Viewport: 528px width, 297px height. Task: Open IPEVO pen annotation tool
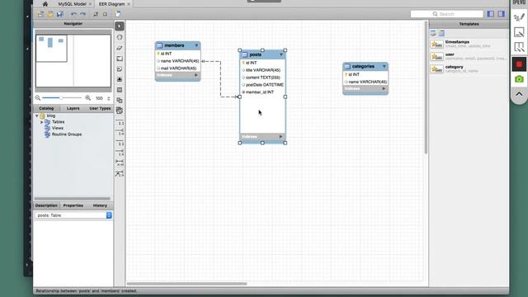click(519, 17)
